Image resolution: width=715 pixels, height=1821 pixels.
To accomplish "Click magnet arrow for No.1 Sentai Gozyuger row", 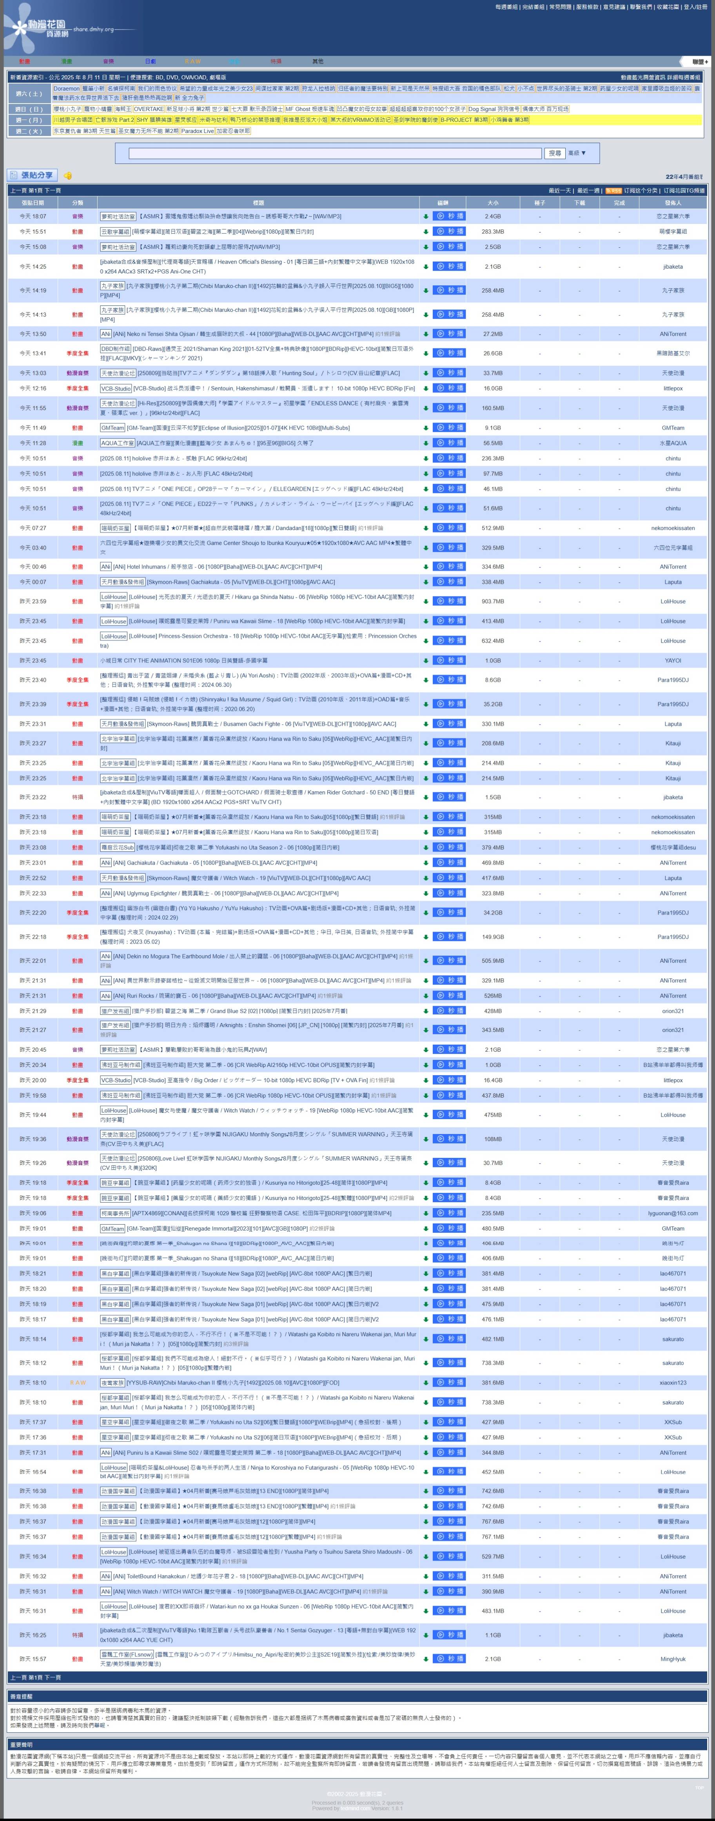I will point(425,1635).
